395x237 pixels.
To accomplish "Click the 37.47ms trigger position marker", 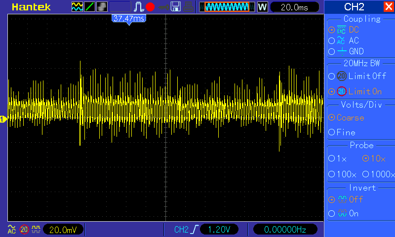I will [x=129, y=19].
